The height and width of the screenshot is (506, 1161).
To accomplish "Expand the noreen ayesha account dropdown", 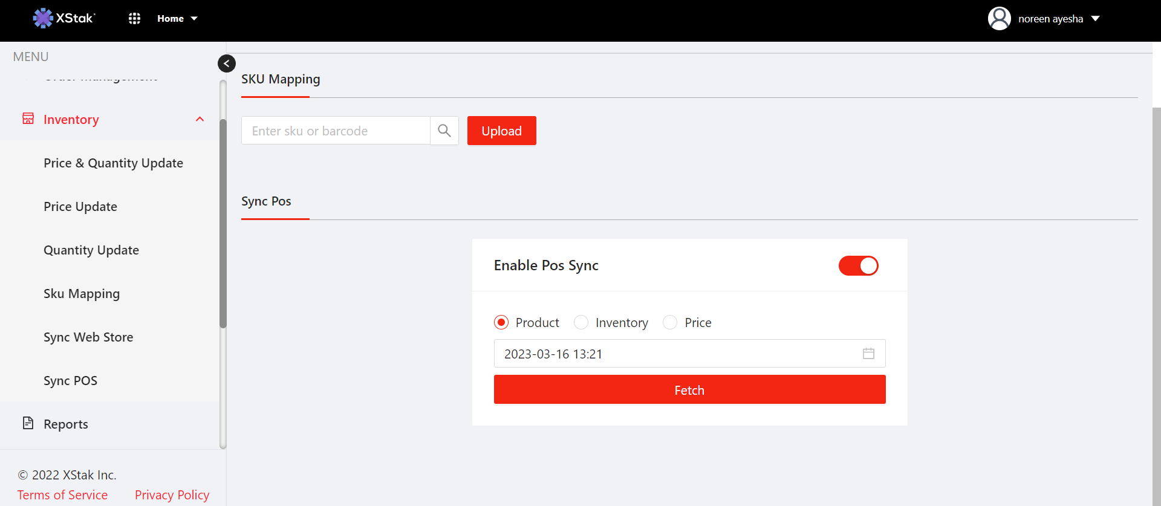I will coord(1095,19).
